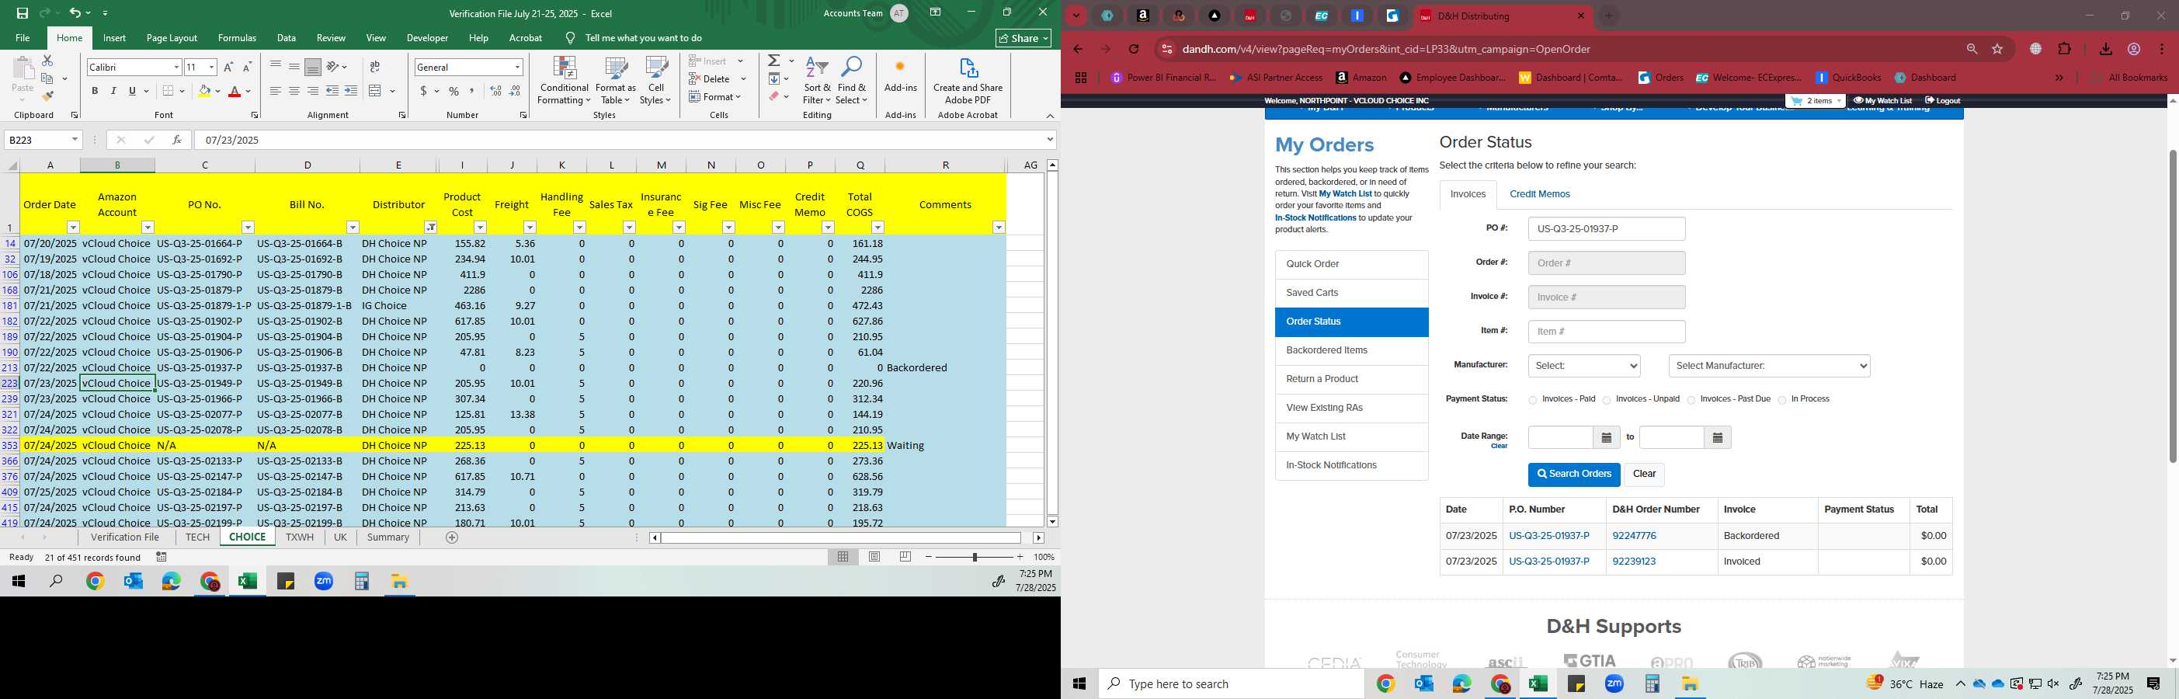Expand the General number format dropdown
This screenshot has width=2179, height=699.
517,67
